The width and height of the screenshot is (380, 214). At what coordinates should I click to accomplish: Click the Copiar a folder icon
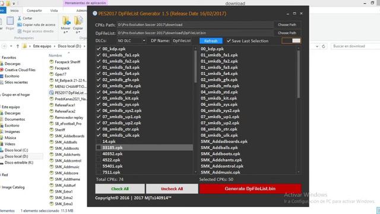click(78, 21)
